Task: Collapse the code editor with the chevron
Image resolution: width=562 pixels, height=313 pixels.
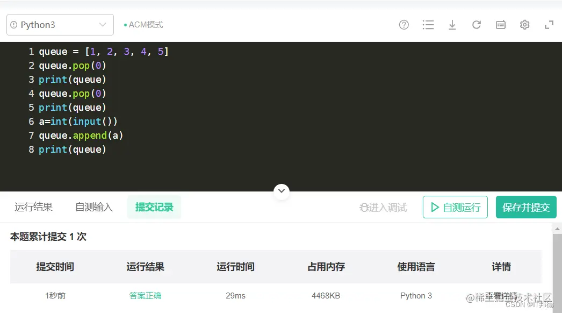Action: [x=282, y=191]
